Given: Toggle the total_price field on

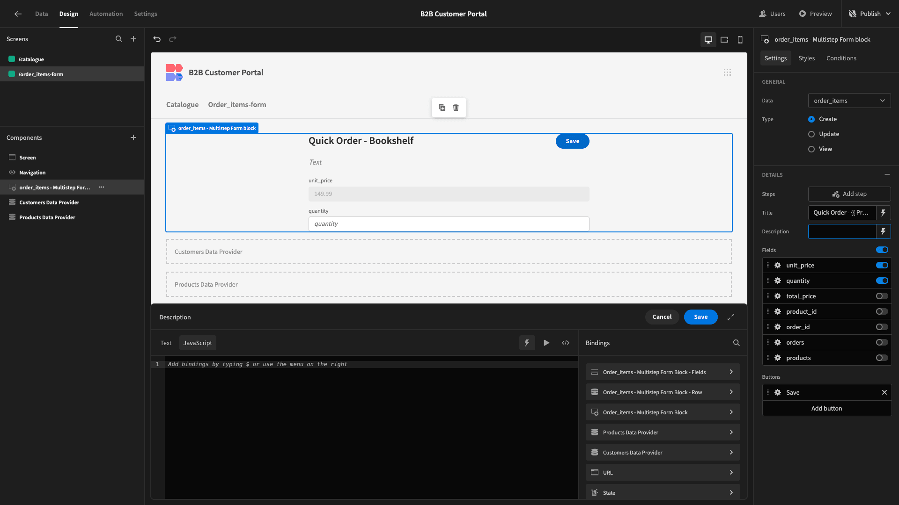Looking at the screenshot, I should click(x=882, y=296).
